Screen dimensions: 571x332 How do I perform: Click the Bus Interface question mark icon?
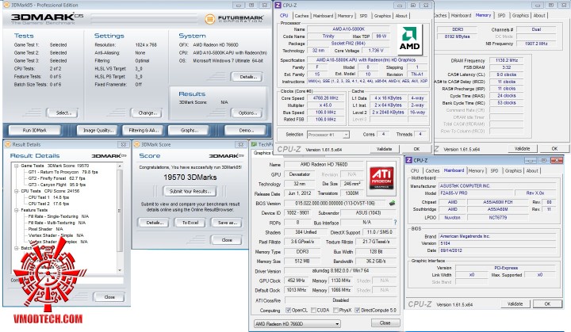click(x=395, y=222)
